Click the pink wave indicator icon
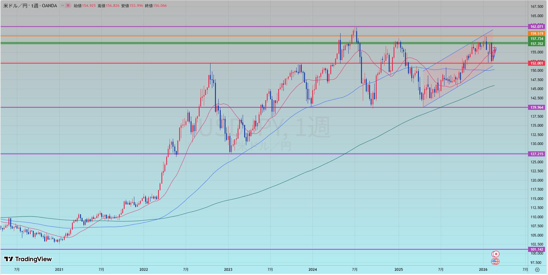The width and height of the screenshot is (548, 275). [x=68, y=6]
